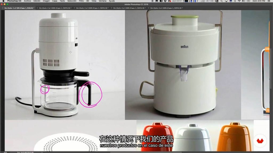The width and height of the screenshot is (273, 153).
Task: Open the Archivo menu
Action: [27, 1]
